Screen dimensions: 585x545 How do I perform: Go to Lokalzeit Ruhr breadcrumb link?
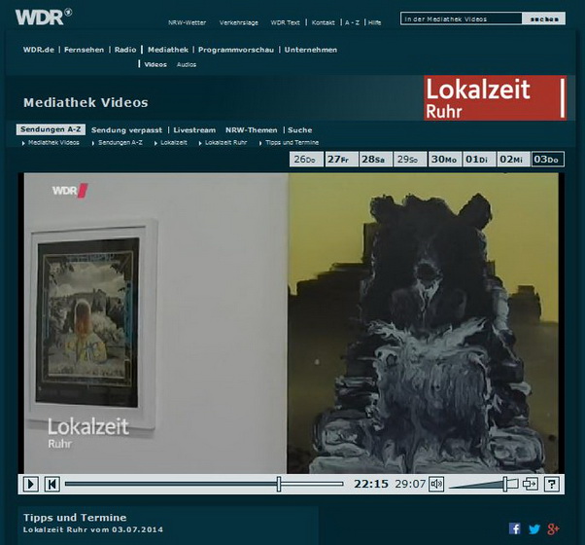[x=225, y=142]
